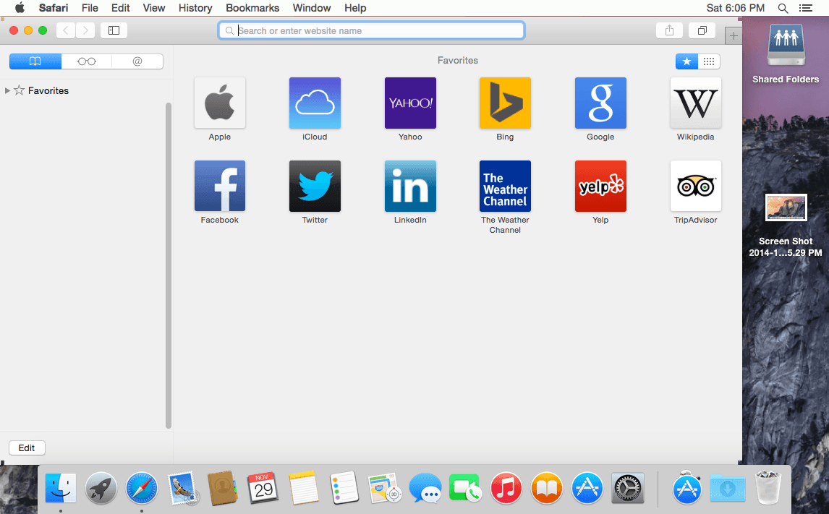Open the File menu
Viewport: 829px width, 514px height.
pos(90,8)
